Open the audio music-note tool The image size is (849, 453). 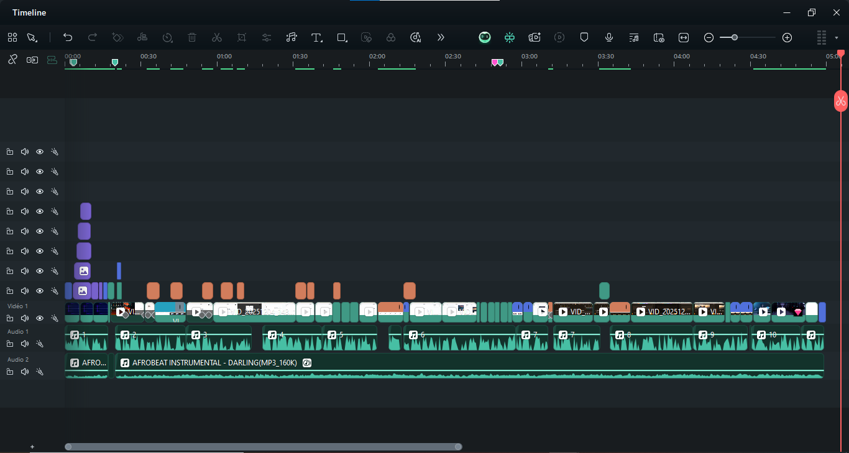click(x=291, y=37)
